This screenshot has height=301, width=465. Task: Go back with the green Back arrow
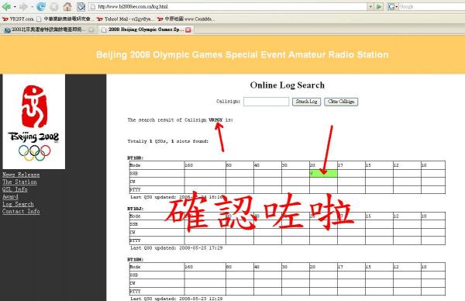(6, 6)
